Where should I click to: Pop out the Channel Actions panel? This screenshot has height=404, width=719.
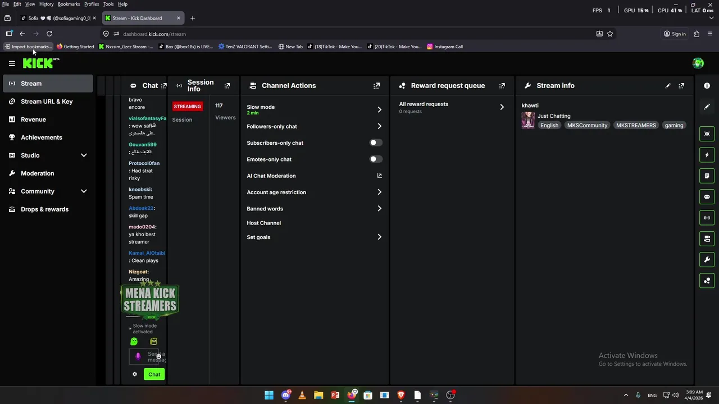376,86
